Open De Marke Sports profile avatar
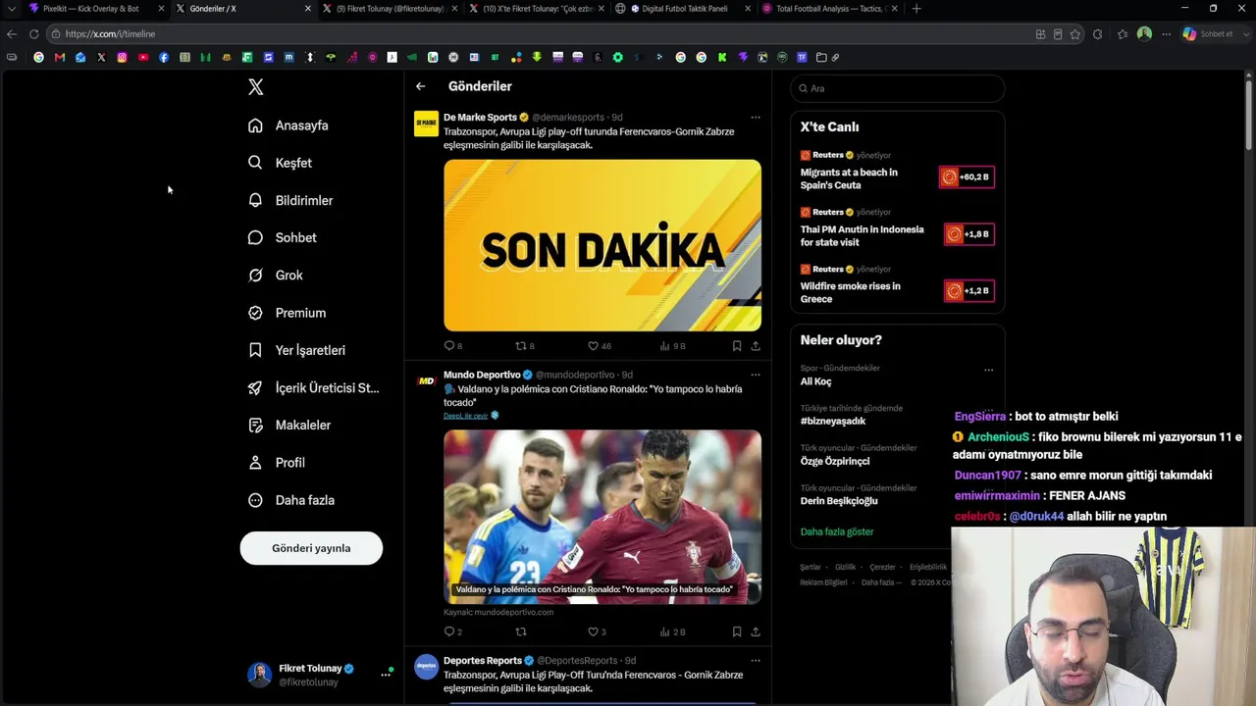This screenshot has height=706, width=1256. coord(426,124)
